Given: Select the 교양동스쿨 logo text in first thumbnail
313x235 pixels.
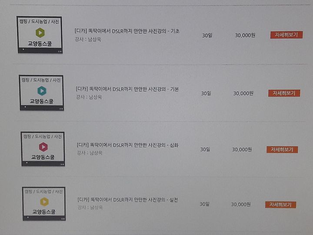Looking at the screenshot, I should (40, 44).
